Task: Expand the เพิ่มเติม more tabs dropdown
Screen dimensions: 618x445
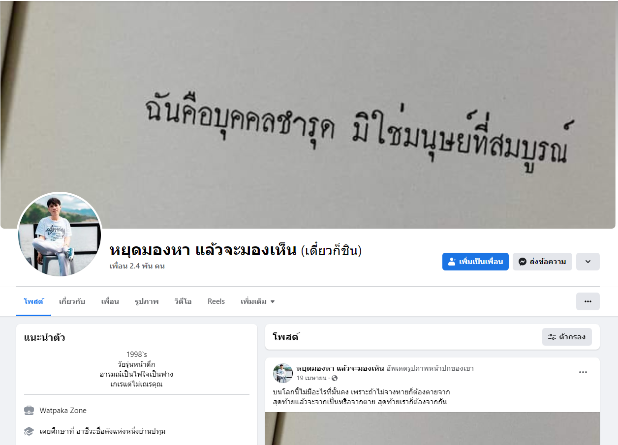Action: click(x=258, y=301)
